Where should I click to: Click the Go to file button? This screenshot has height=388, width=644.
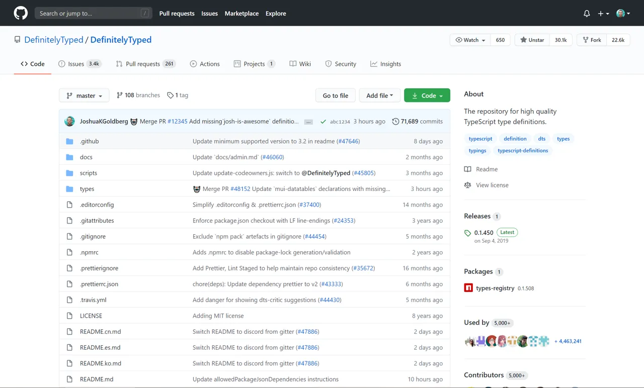(x=335, y=95)
